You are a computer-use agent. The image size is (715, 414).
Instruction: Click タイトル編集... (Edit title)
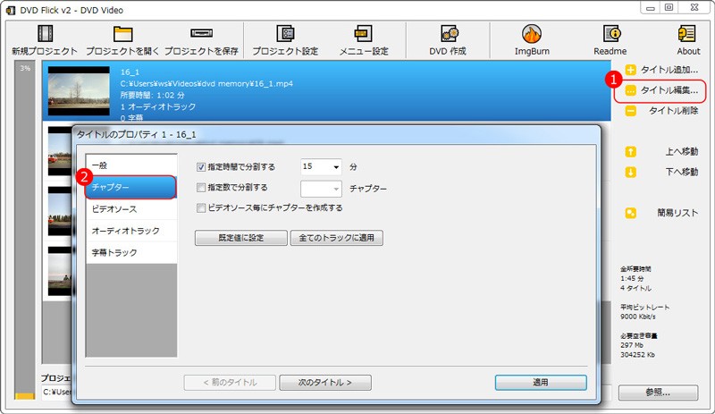(x=661, y=90)
